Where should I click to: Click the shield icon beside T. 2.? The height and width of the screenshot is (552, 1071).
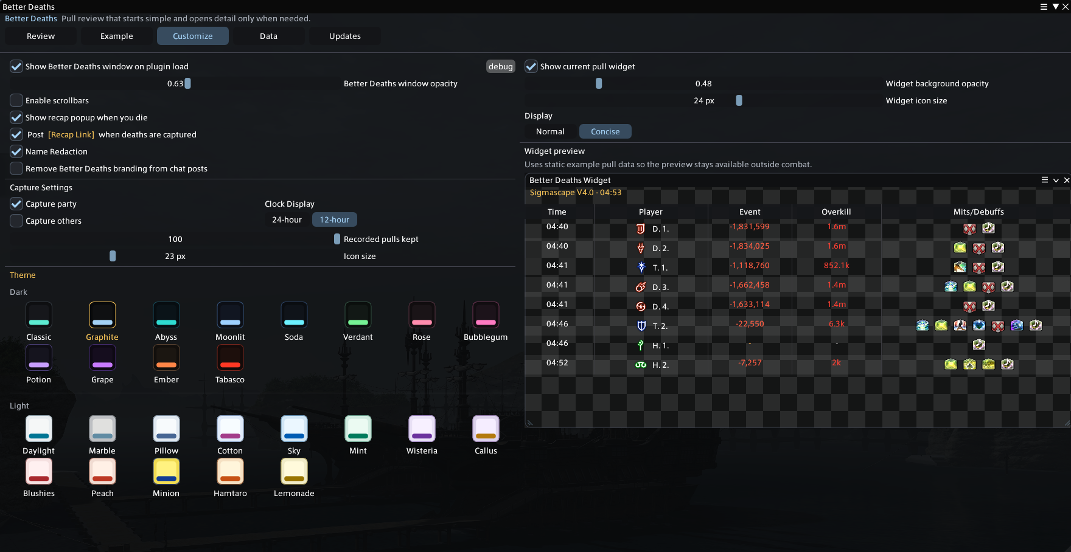point(641,326)
